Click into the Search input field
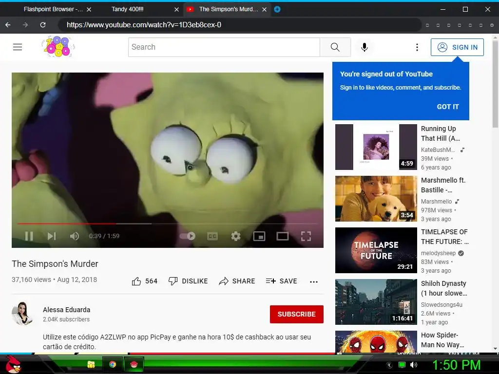The width and height of the screenshot is (499, 374). (224, 47)
